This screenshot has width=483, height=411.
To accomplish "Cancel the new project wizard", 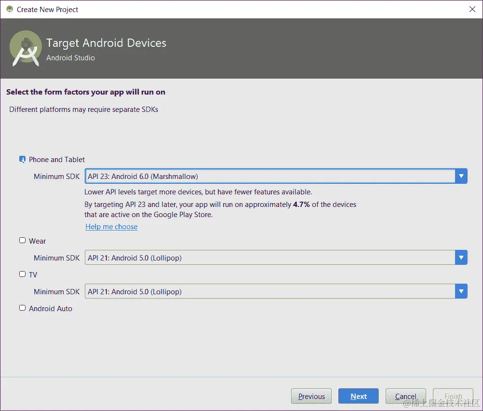I will pyautogui.click(x=406, y=396).
